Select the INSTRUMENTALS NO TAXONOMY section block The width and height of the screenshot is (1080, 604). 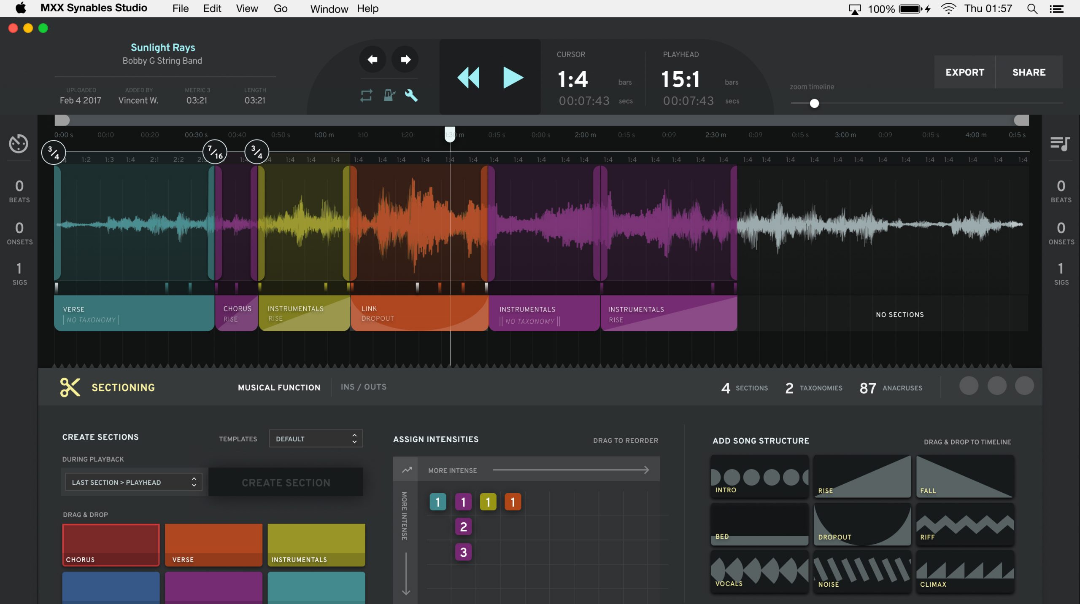coord(544,313)
